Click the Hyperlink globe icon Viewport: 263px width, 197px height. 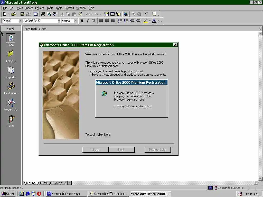[x=126, y=14]
